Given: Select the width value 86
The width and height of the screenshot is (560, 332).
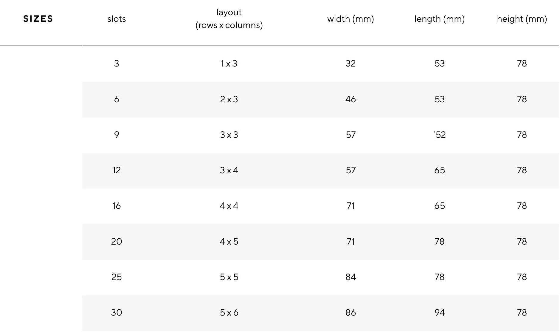Looking at the screenshot, I should pos(350,313).
